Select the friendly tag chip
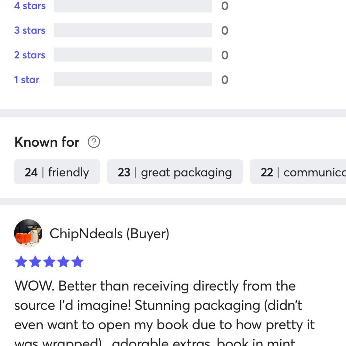346x346 pixels. [x=57, y=172]
